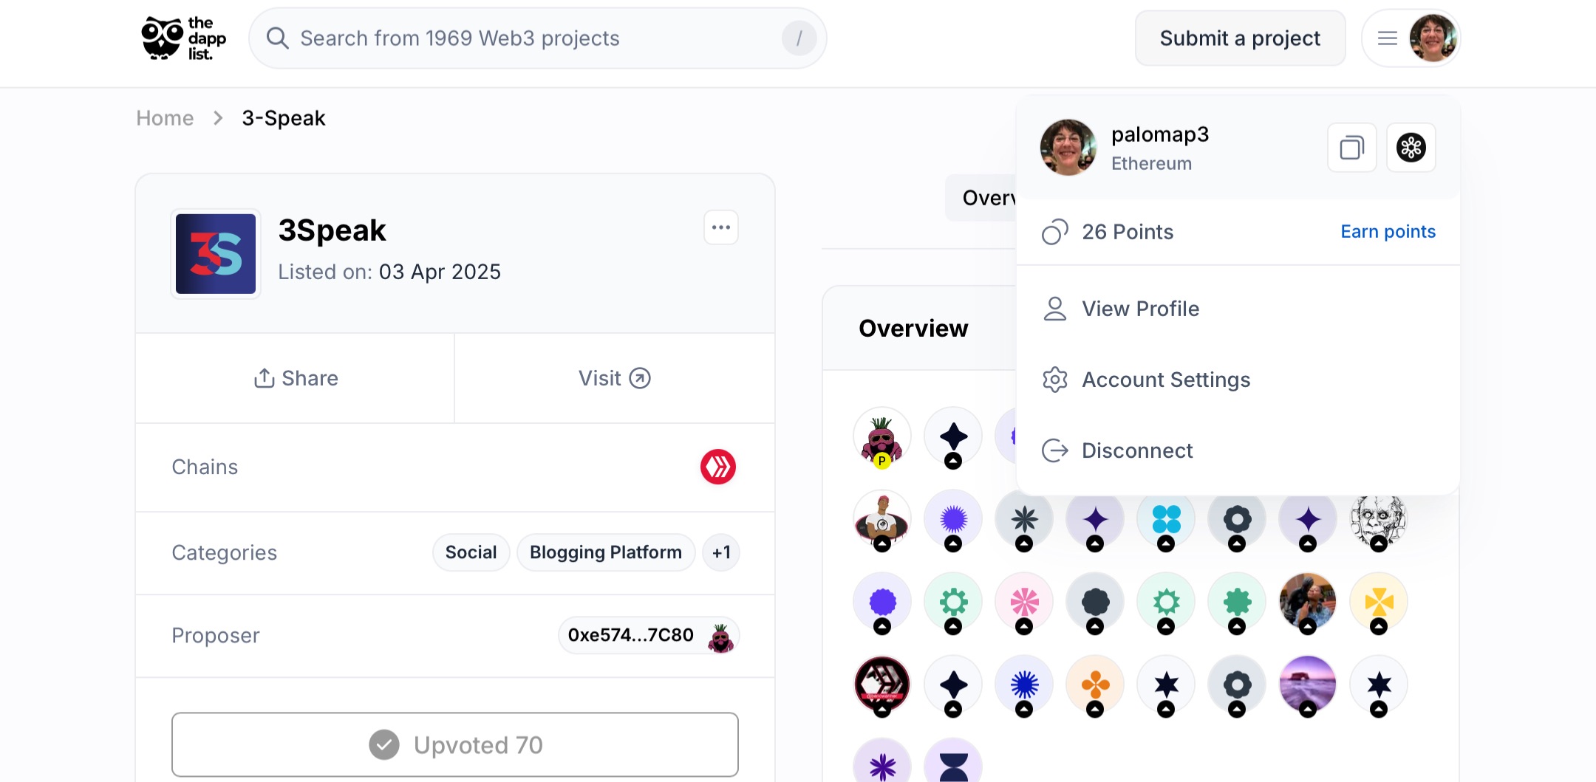Select the Blogging Platform category tag
1596x782 pixels.
(x=606, y=552)
